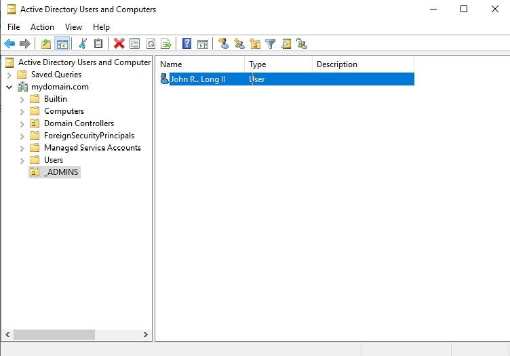Viewport: 510px width, 356px height.
Task: Expand the ForeignSecurityPrincipals container
Action: coord(22,136)
